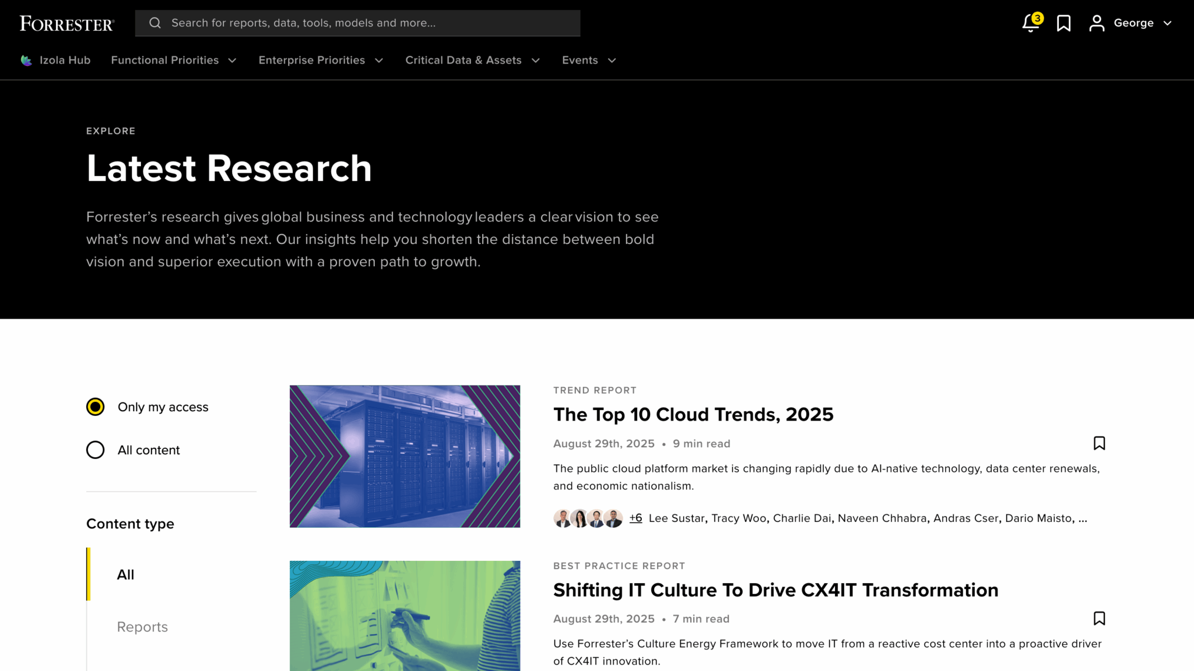Screen dimensions: 1194x671
Task: Switch content filter back to Only my access
Action: pyautogui.click(x=94, y=407)
